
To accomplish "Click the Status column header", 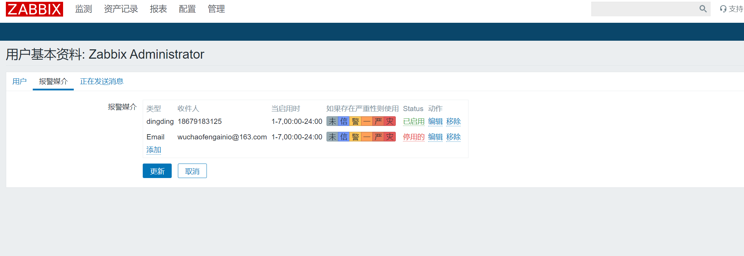I will 413,109.
